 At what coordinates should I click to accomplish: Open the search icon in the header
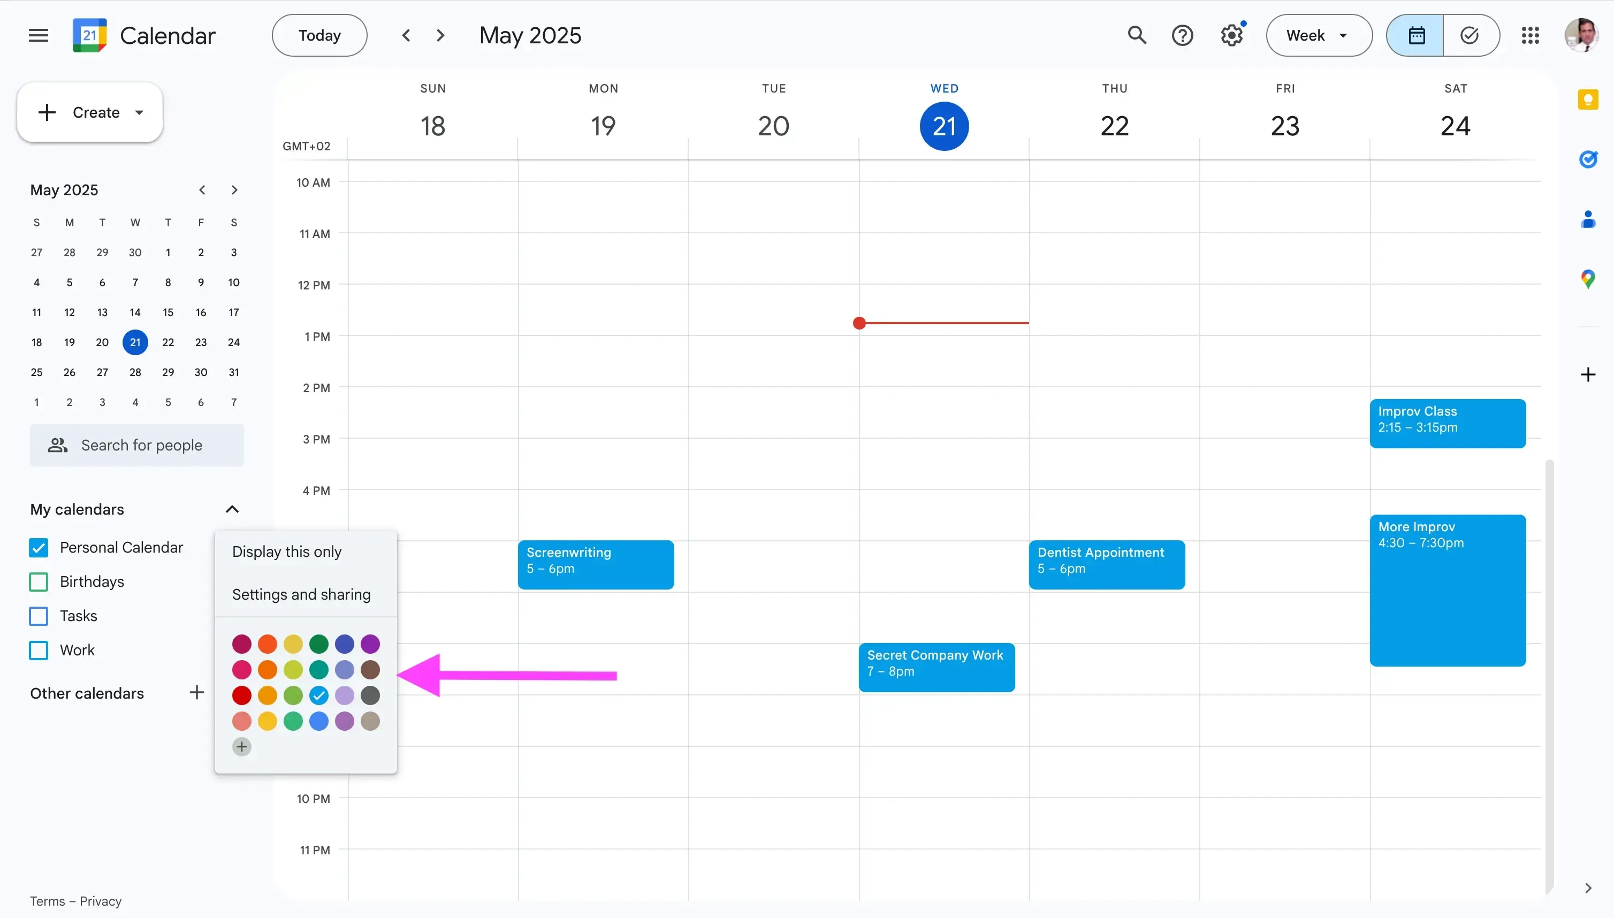pyautogui.click(x=1137, y=35)
